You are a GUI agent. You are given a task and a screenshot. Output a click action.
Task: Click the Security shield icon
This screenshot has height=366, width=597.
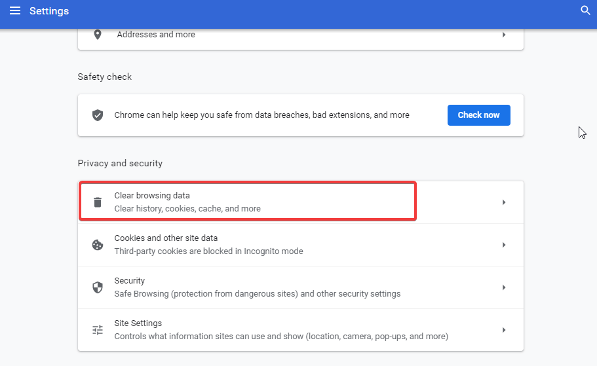(98, 287)
